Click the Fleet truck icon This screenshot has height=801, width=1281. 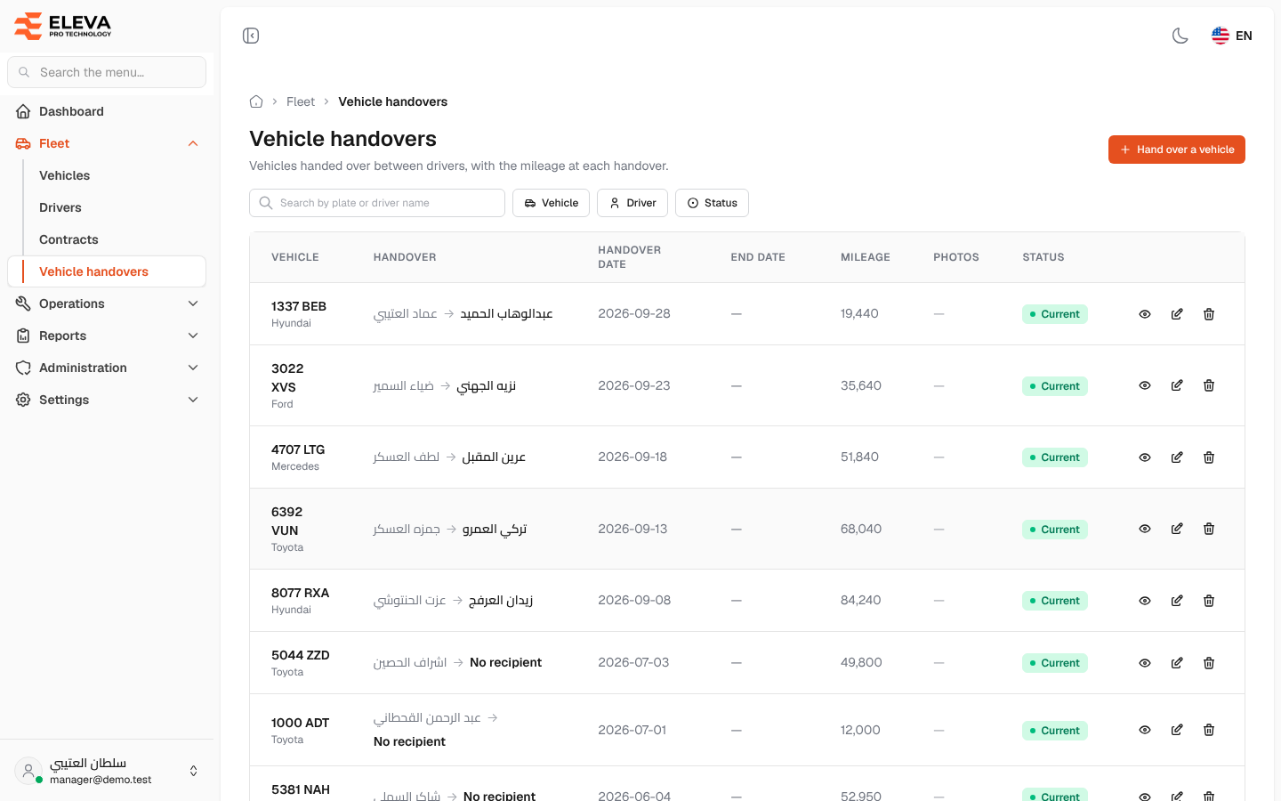click(x=23, y=143)
